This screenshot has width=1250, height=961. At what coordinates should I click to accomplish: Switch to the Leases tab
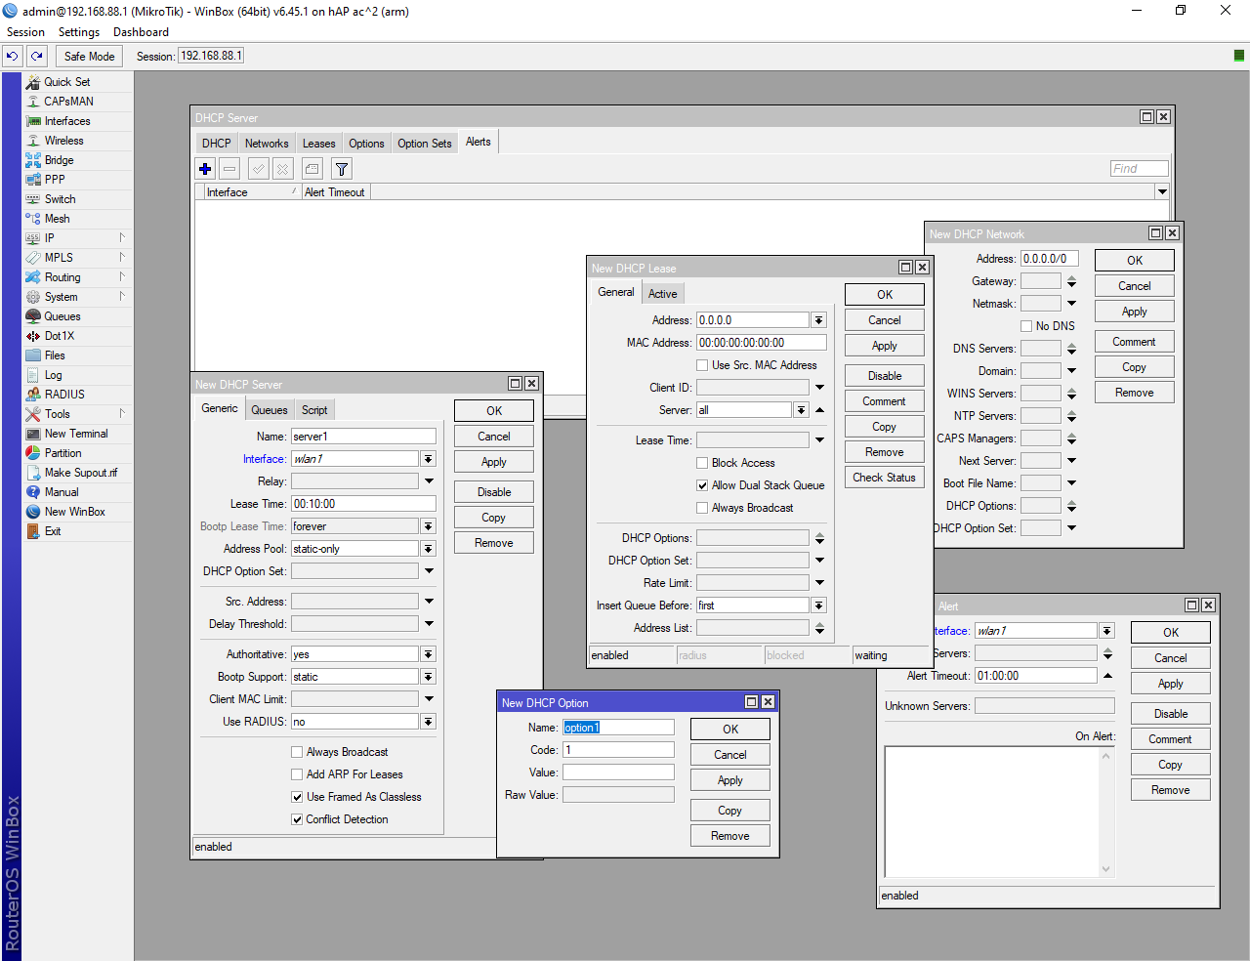tap(318, 144)
